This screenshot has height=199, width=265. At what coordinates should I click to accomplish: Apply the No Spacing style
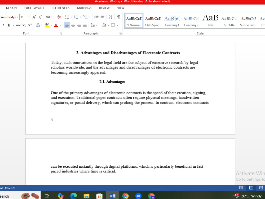[x=153, y=21]
